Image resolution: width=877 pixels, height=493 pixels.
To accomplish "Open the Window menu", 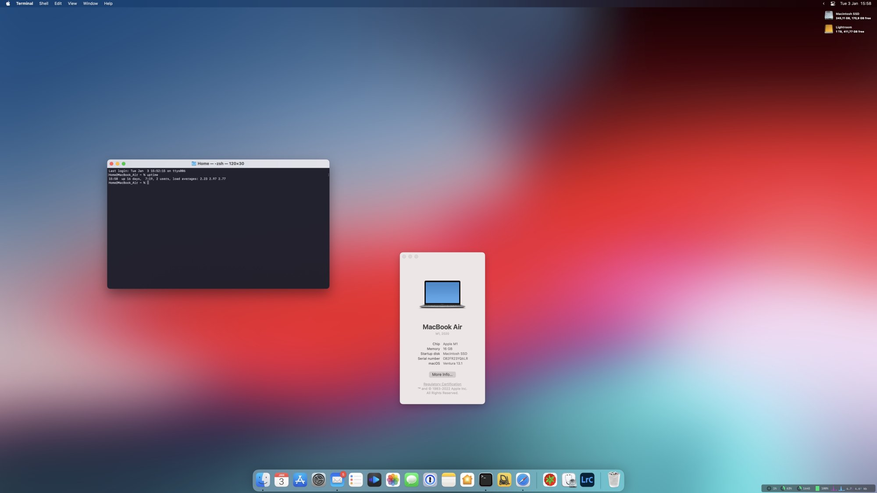I will click(x=90, y=4).
